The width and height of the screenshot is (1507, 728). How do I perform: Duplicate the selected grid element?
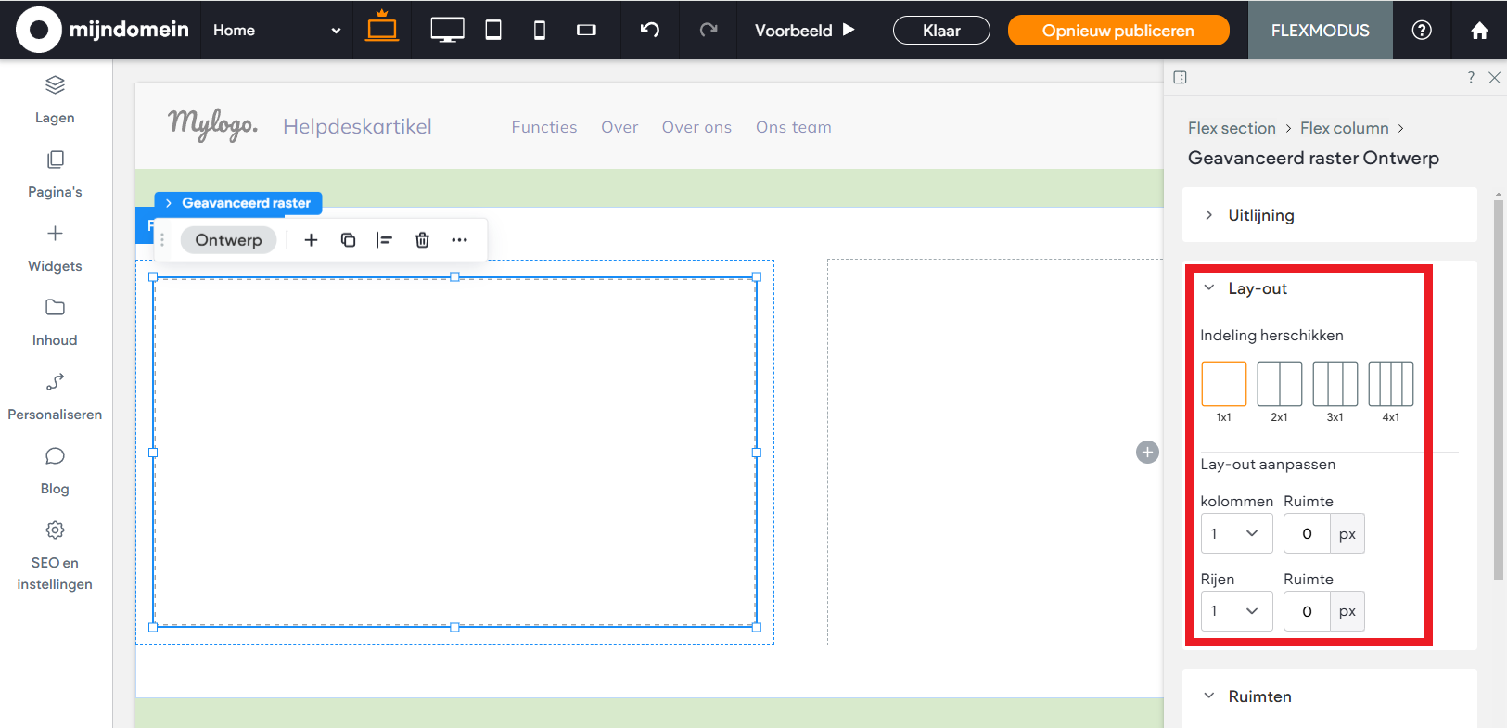pyautogui.click(x=348, y=240)
